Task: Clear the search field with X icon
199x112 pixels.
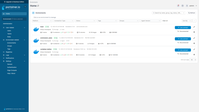Action: tap(184, 13)
